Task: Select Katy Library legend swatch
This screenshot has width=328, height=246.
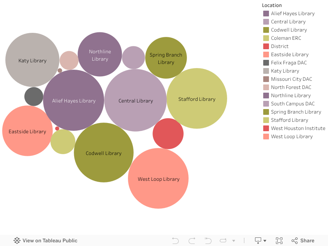Action: pos(266,71)
